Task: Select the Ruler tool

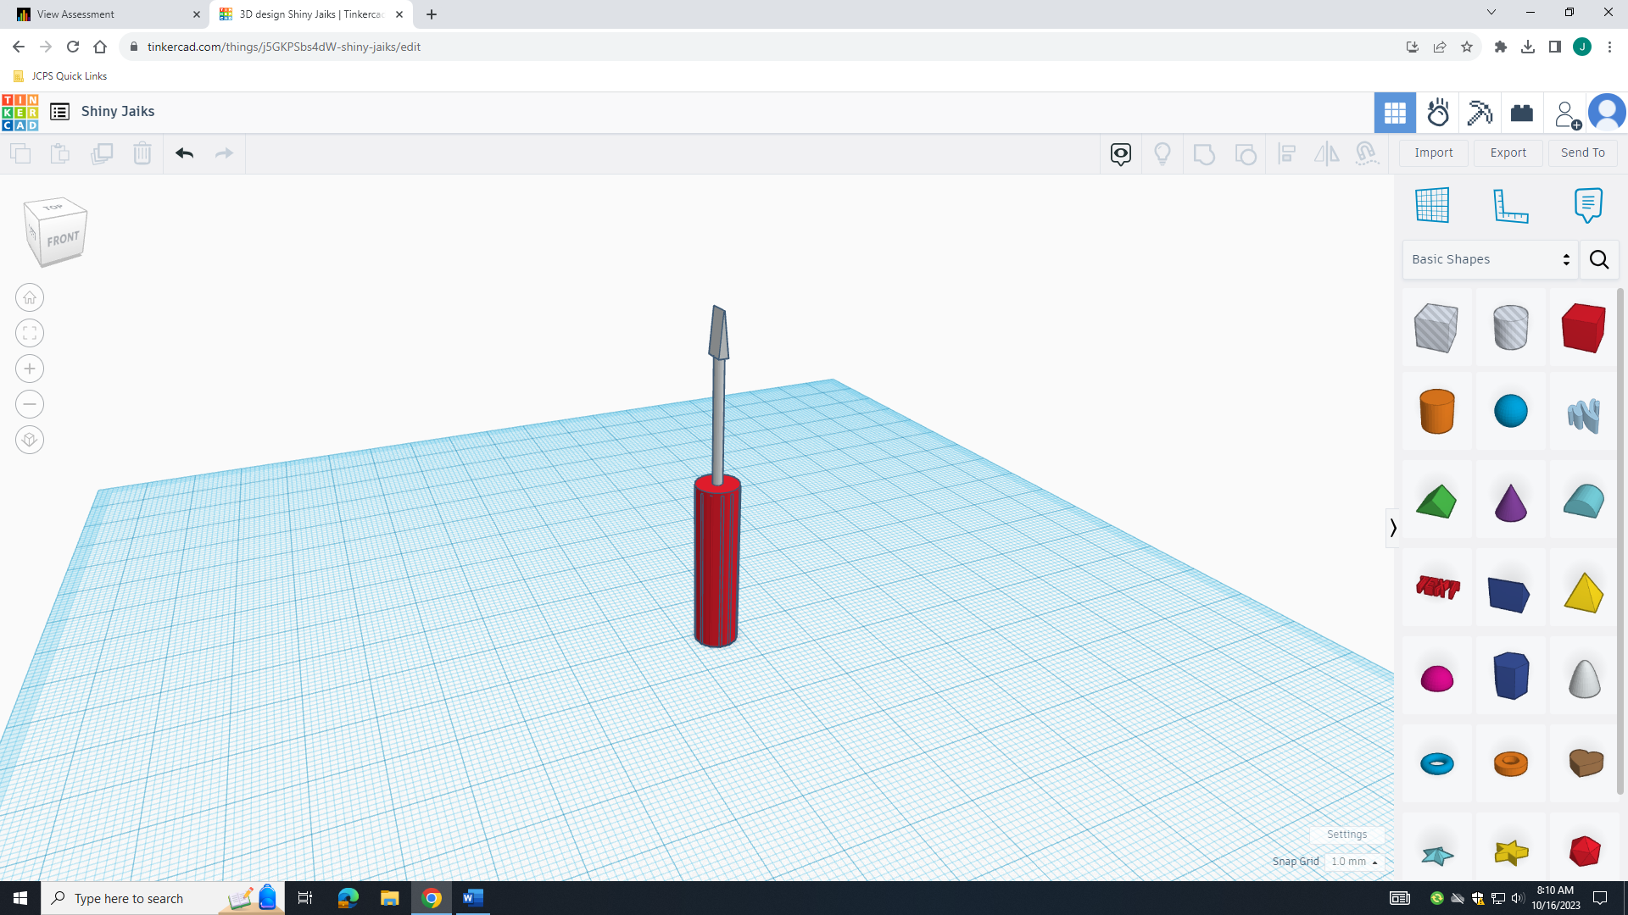Action: 1510,205
